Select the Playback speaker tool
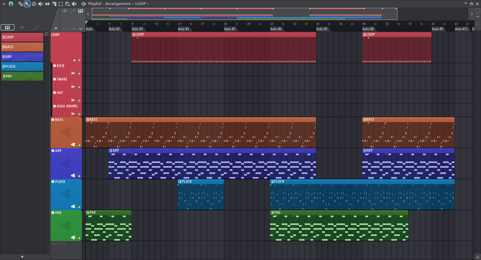481x260 pixels. tap(74, 4)
